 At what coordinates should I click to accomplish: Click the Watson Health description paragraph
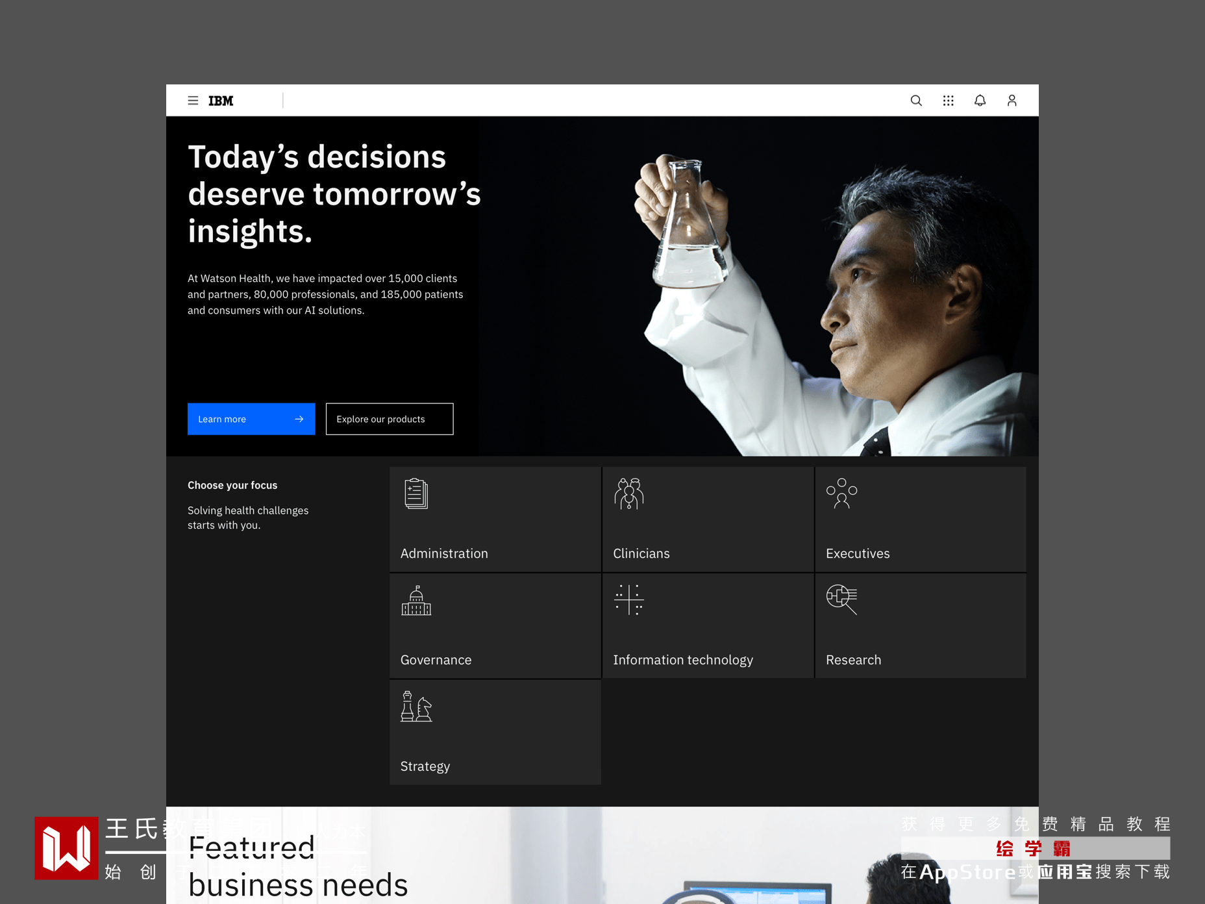pos(325,294)
